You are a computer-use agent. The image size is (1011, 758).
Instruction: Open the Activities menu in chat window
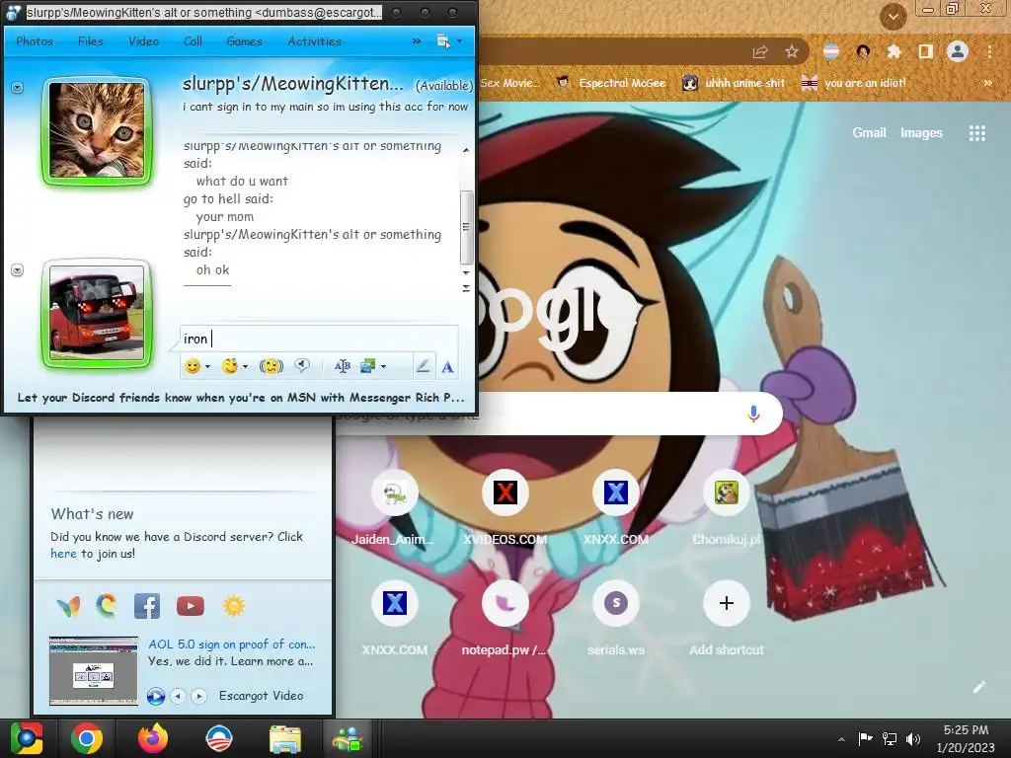pos(314,41)
